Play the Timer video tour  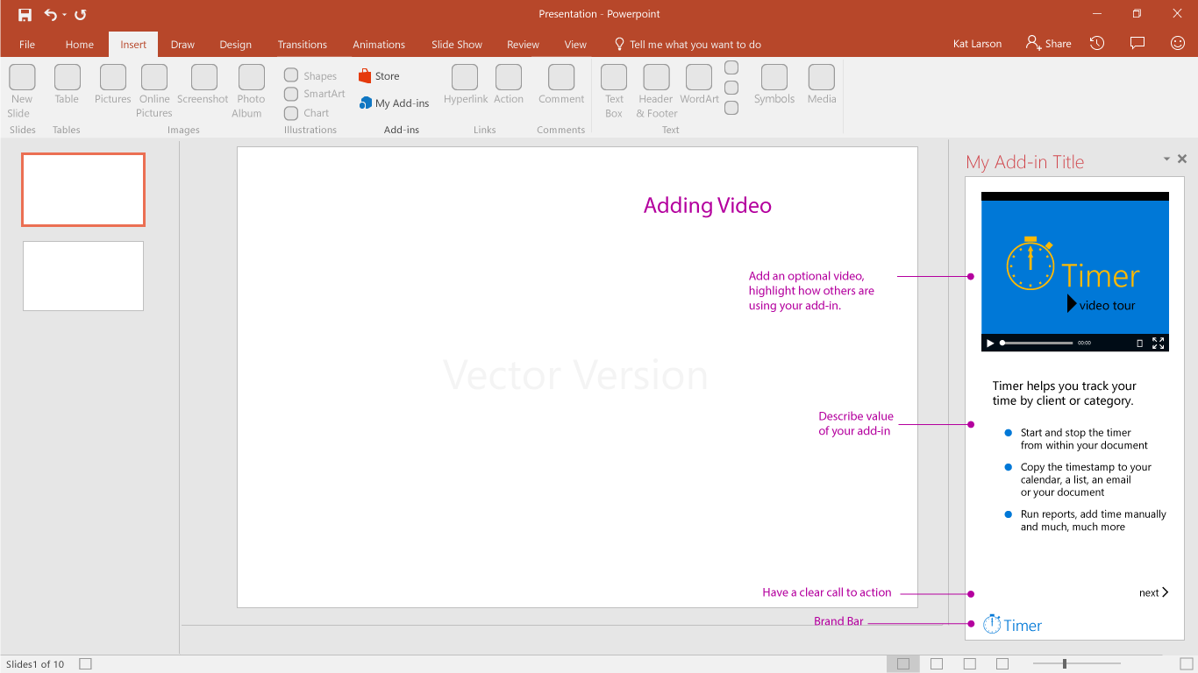pyautogui.click(x=990, y=344)
